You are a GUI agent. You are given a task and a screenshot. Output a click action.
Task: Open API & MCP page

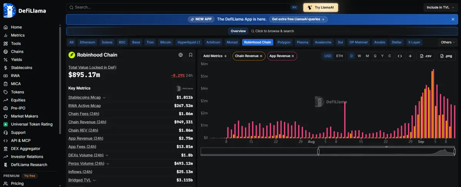20,140
